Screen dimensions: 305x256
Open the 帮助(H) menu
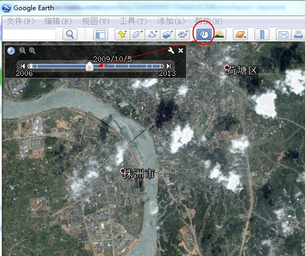[209, 21]
